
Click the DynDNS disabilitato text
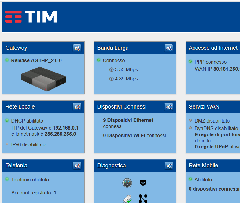pos(216,129)
